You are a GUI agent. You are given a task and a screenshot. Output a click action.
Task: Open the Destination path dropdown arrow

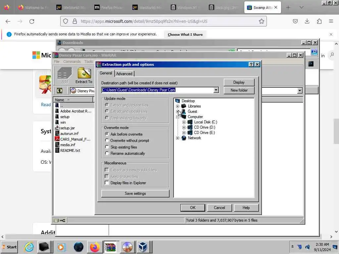click(216, 90)
